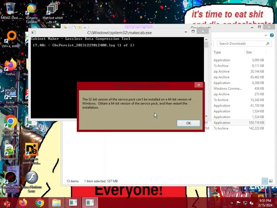Sort Downloads by the Size column
Viewport: 277px width, 208px height.
pos(249,52)
